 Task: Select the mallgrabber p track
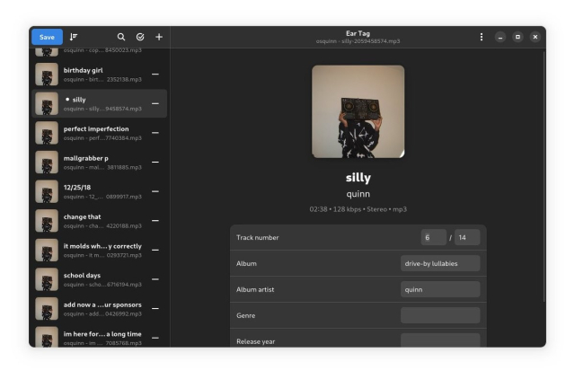coord(100,162)
